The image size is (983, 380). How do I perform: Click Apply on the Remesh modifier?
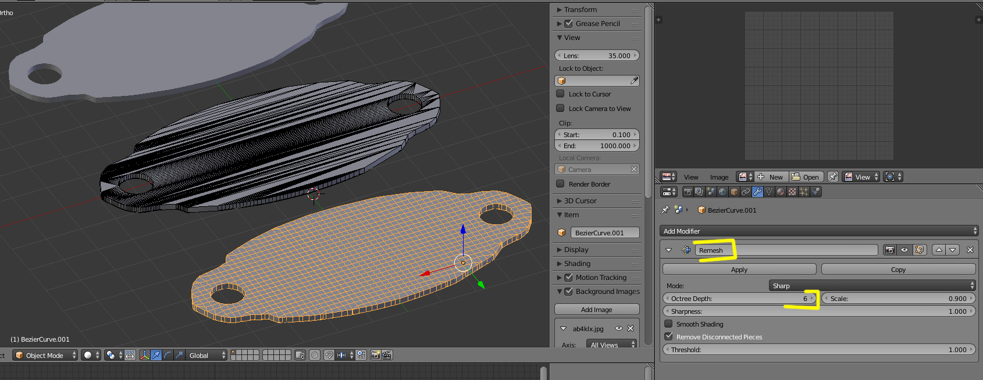[739, 270]
